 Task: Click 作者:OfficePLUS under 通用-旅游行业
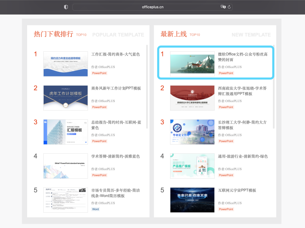tap(230, 169)
